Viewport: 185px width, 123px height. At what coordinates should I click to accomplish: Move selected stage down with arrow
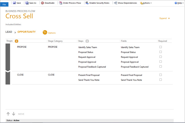pyautogui.click(x=14, y=114)
